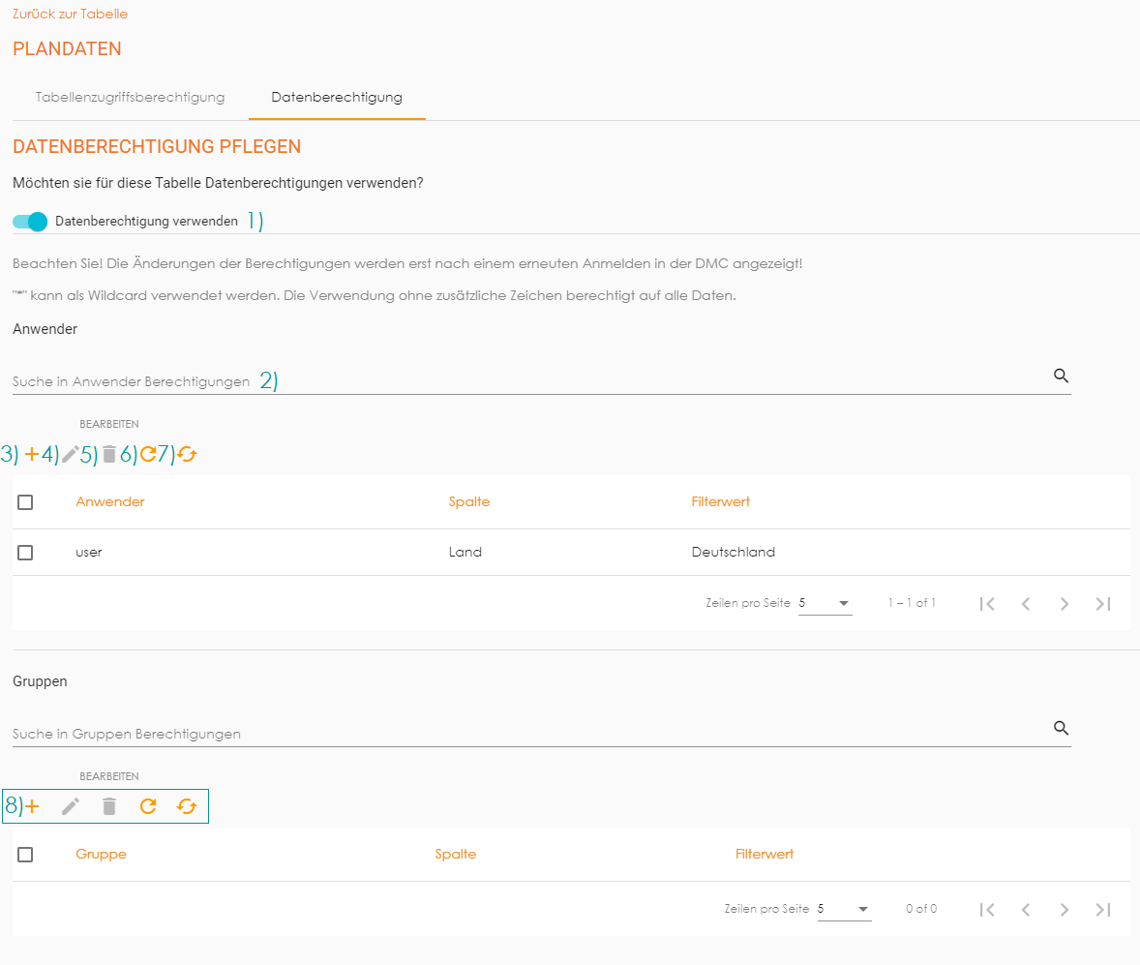Click the Suche in Gruppen Berechtigungen field
The width and height of the screenshot is (1140, 965).
pyautogui.click(x=523, y=734)
